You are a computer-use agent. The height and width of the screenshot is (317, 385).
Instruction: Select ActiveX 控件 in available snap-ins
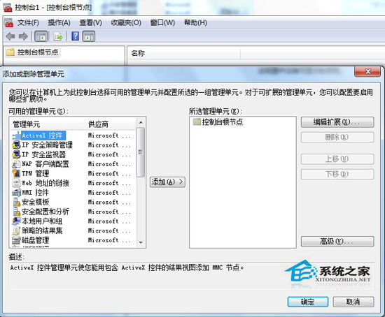tap(43, 135)
